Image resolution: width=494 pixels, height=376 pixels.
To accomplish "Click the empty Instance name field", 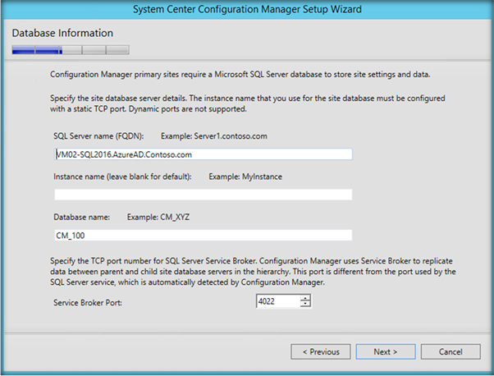I will coord(204,195).
